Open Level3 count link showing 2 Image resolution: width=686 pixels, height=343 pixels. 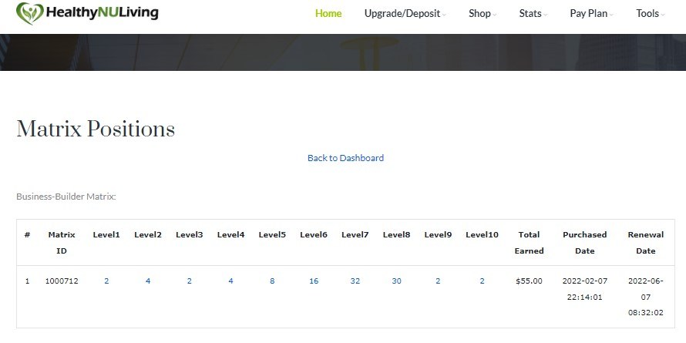coord(189,281)
